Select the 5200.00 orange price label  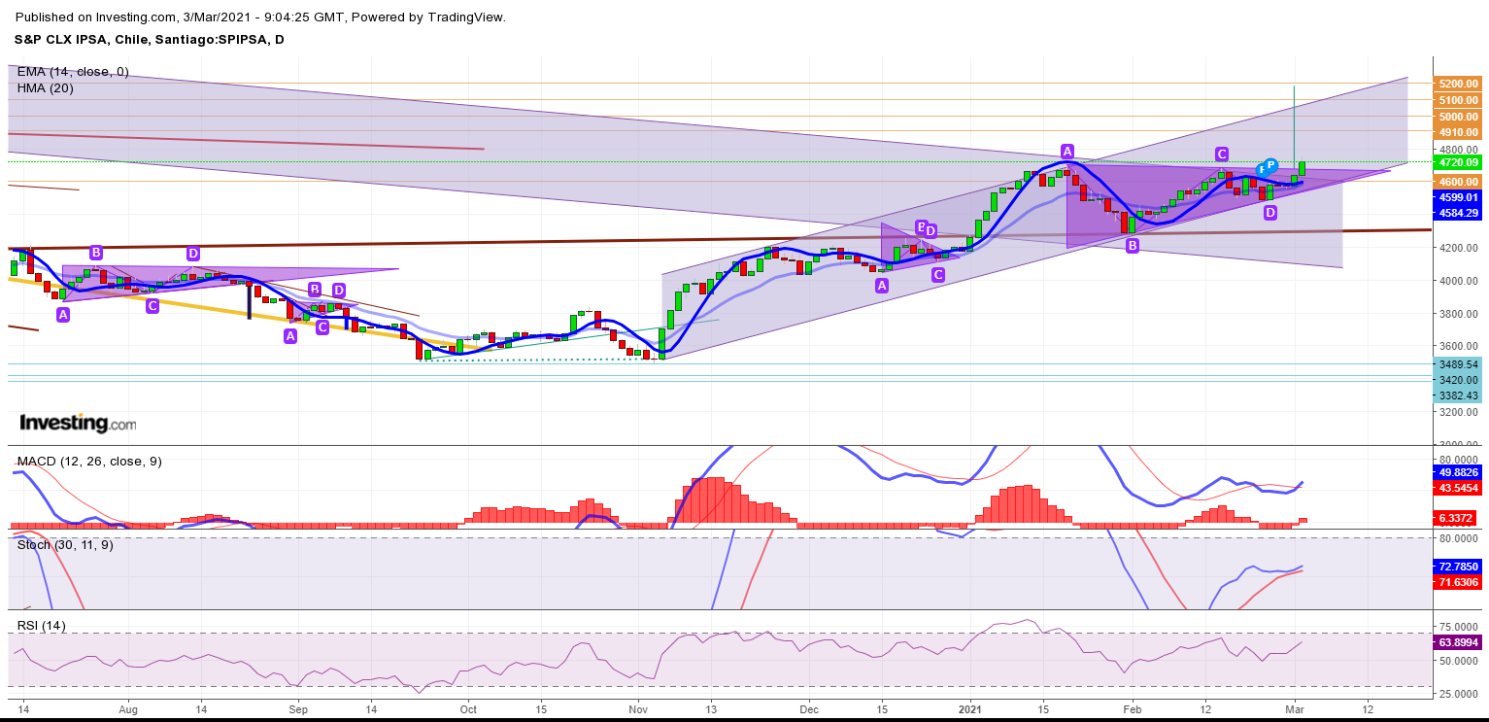1458,84
